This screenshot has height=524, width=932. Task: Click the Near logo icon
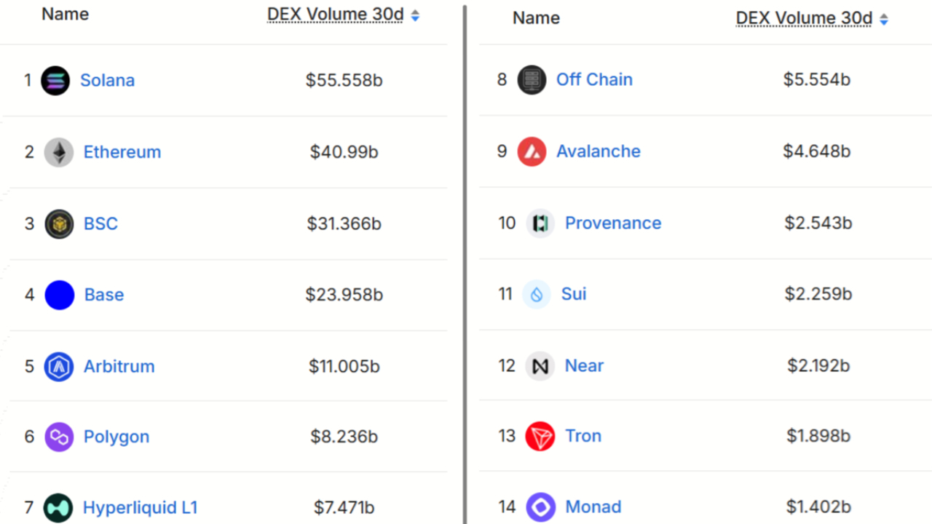click(540, 365)
